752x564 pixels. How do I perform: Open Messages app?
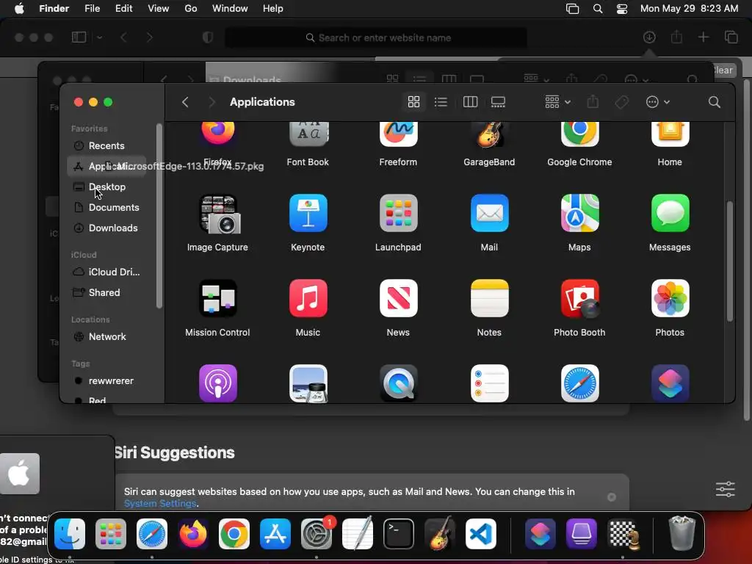pos(670,213)
